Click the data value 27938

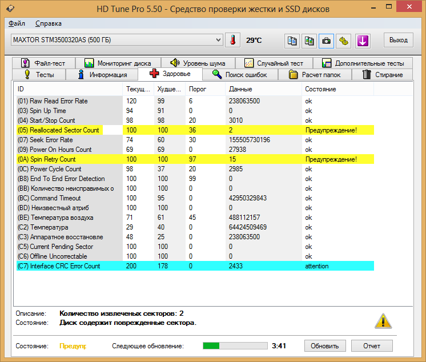pyautogui.click(x=238, y=150)
